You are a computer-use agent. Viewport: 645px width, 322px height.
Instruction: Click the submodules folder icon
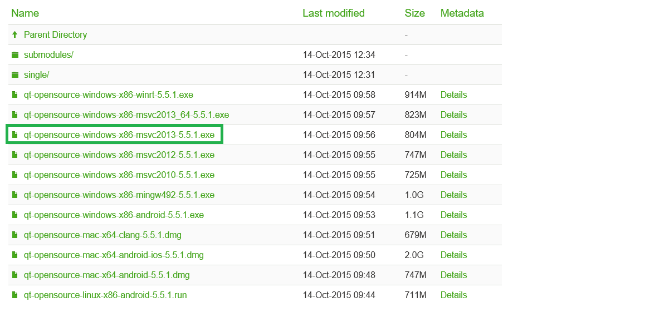click(x=15, y=55)
